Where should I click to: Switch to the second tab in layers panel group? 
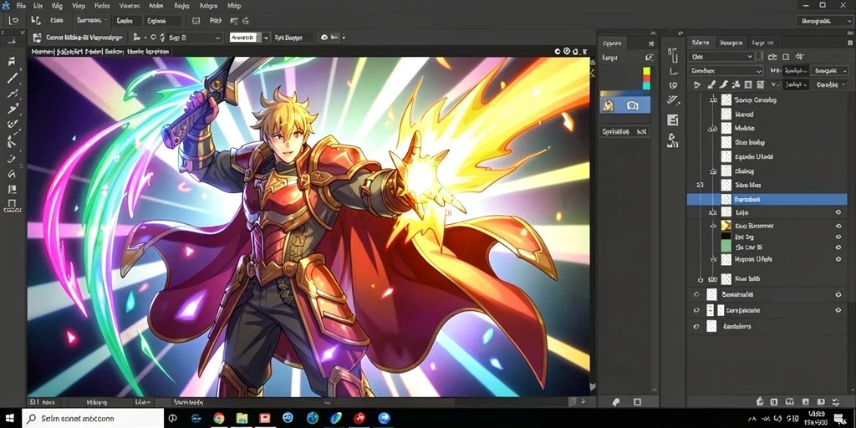click(x=731, y=43)
